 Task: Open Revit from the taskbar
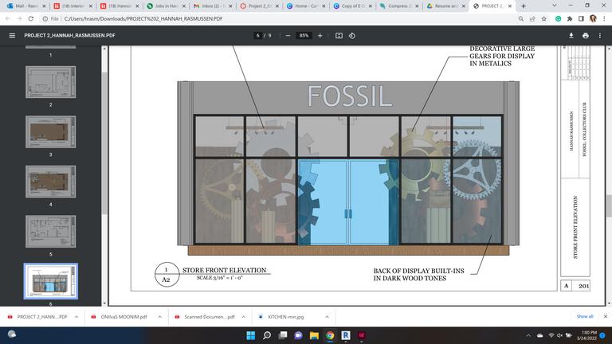point(345,335)
